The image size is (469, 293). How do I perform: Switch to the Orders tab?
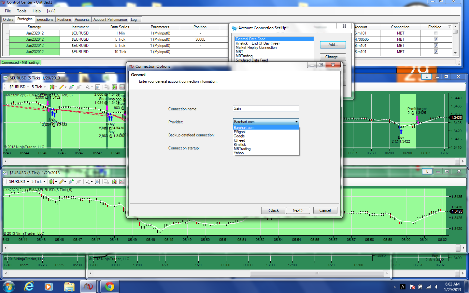point(8,20)
